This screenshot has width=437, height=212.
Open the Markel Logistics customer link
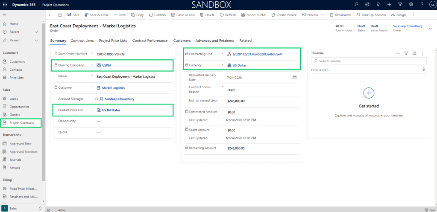[113, 88]
